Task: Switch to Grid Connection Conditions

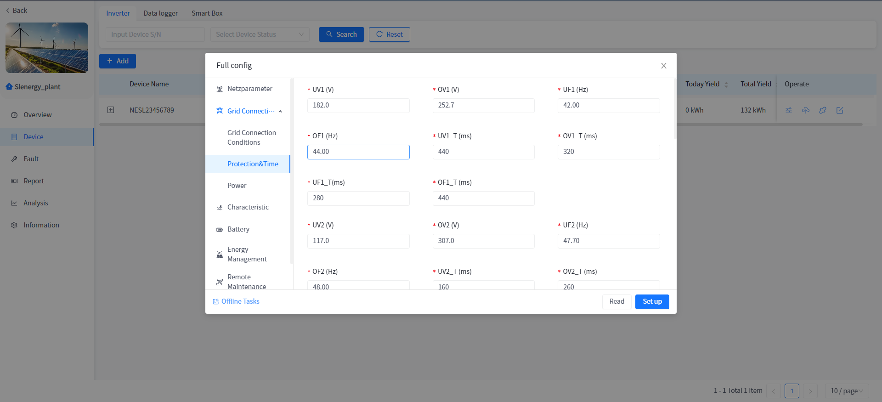Action: click(251, 137)
